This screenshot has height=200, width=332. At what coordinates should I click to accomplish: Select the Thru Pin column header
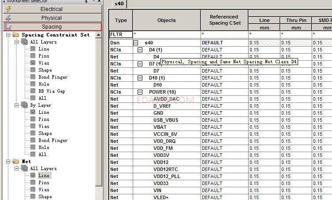click(x=296, y=20)
